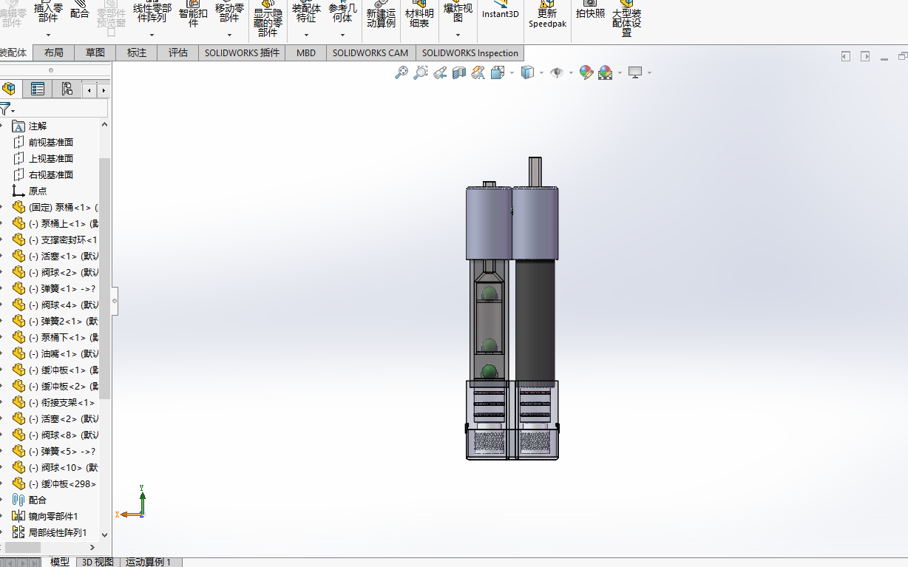Click the View Settings monitor icon
Viewport: 908px width, 567px height.
coord(635,72)
